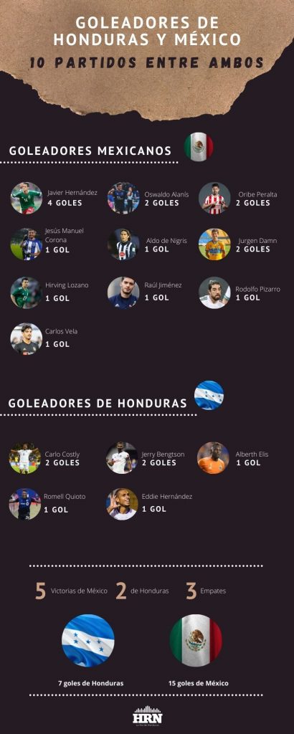Image resolution: width=294 pixels, height=734 pixels.
Task: Select Javier Hernández's player photo
Action: pyautogui.click(x=27, y=198)
